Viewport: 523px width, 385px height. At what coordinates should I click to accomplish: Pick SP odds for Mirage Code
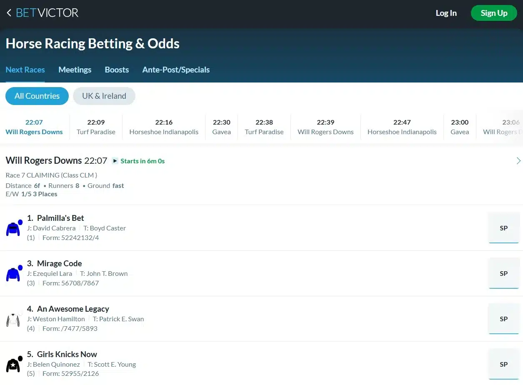click(x=503, y=273)
